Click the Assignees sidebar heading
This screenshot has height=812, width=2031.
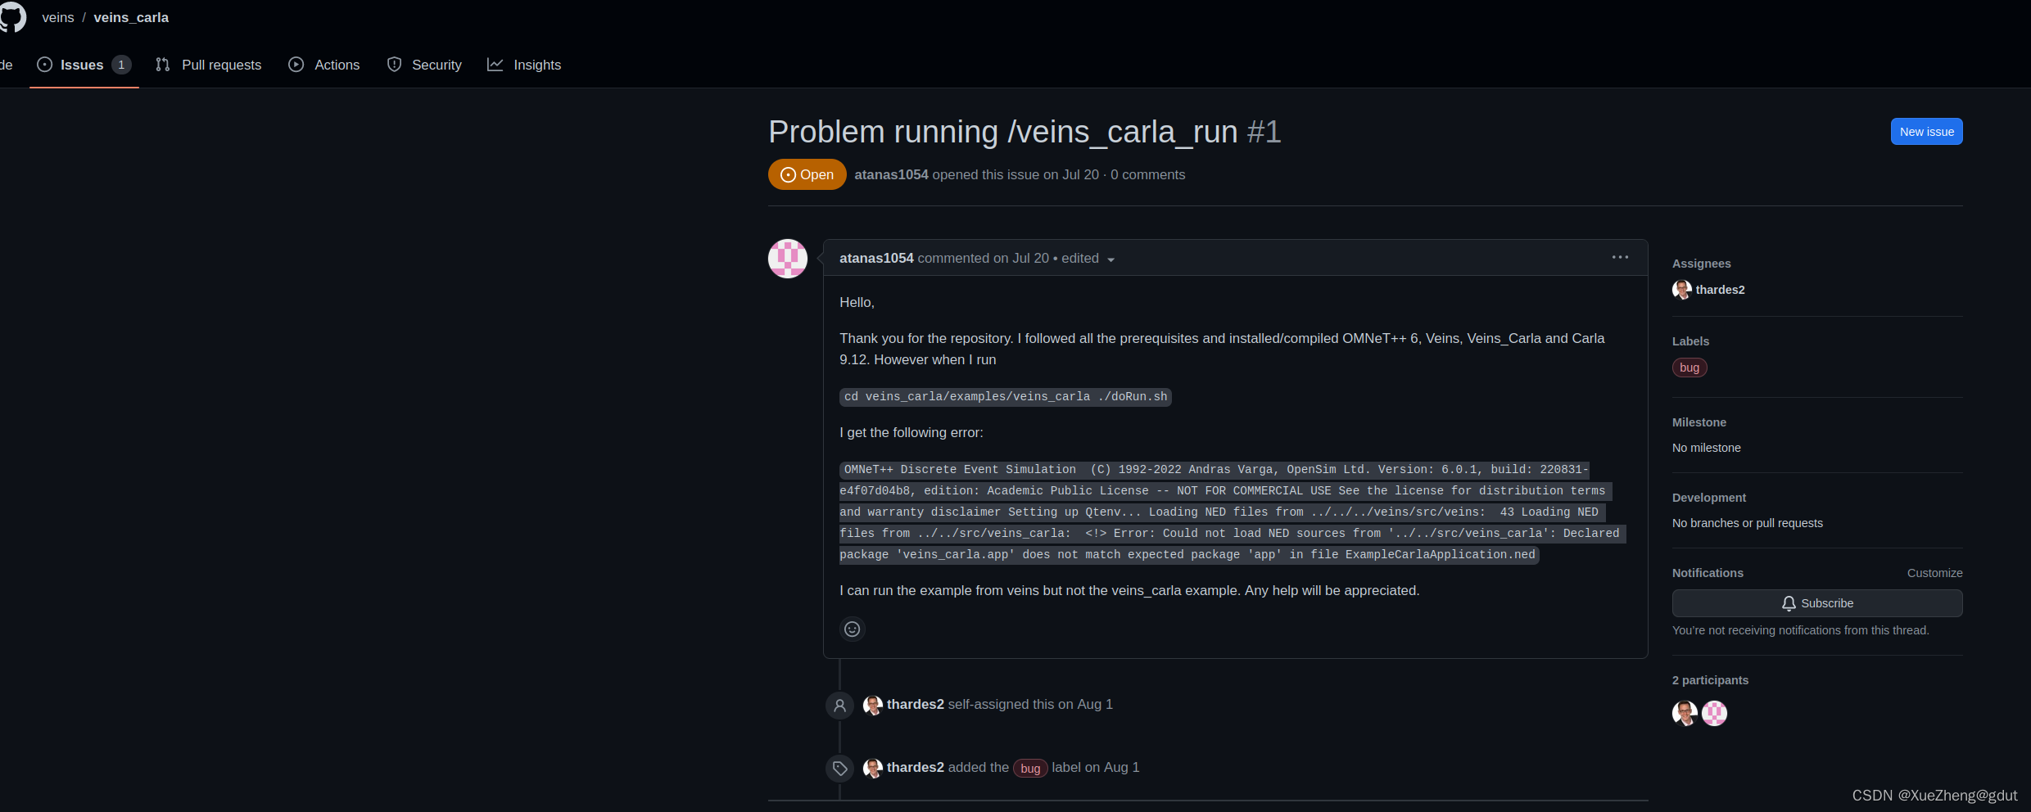(1702, 264)
